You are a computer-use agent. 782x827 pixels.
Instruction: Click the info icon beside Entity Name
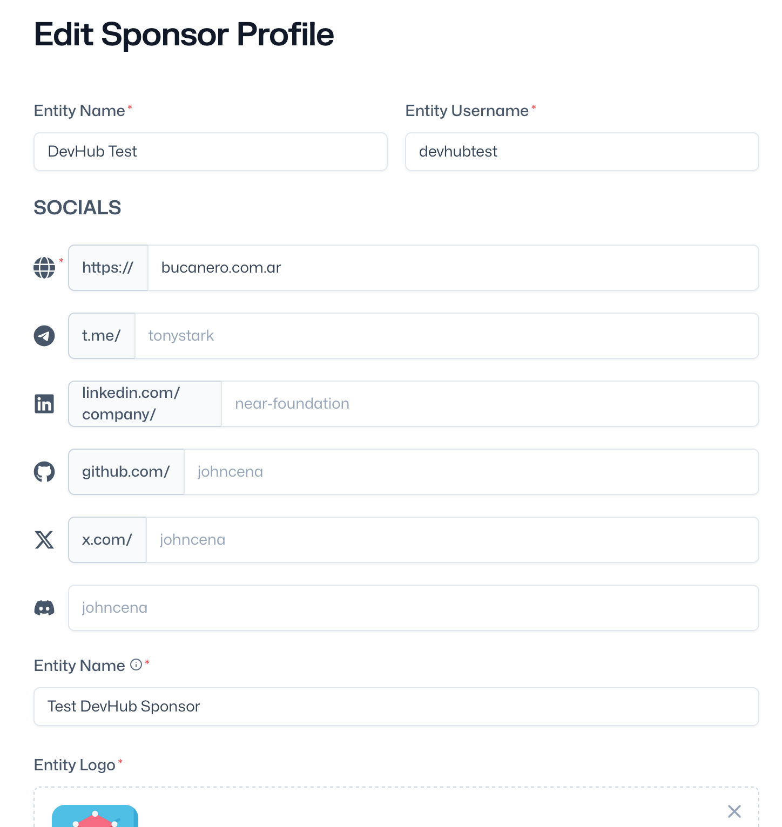137,665
